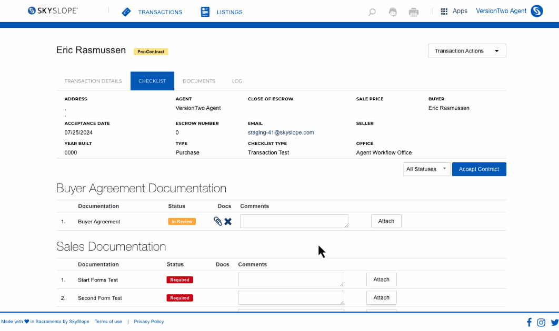Image resolution: width=559 pixels, height=331 pixels.
Task: Open Privacy Policy link
Action: pos(148,322)
